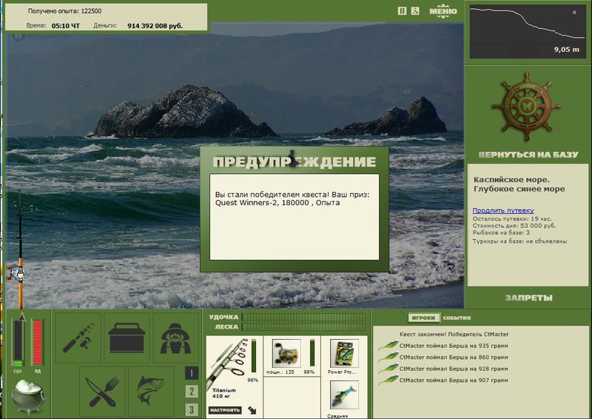Click the green fish icon beside 907 грамм
The image size is (592, 419).
[388, 380]
